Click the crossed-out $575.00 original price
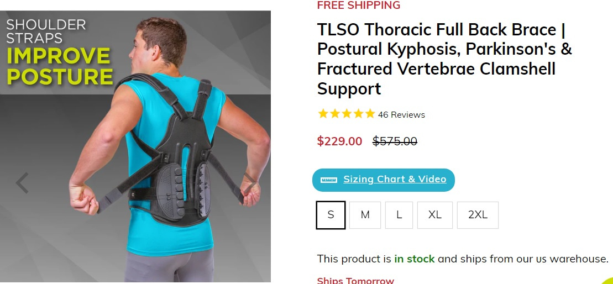This screenshot has height=284, width=613. click(x=395, y=141)
